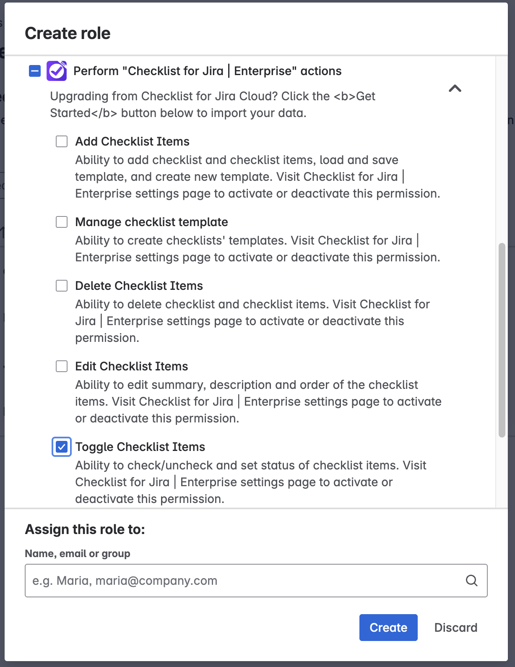Image resolution: width=515 pixels, height=667 pixels.
Task: Click the Edit Checklist Items label
Action: tap(132, 366)
